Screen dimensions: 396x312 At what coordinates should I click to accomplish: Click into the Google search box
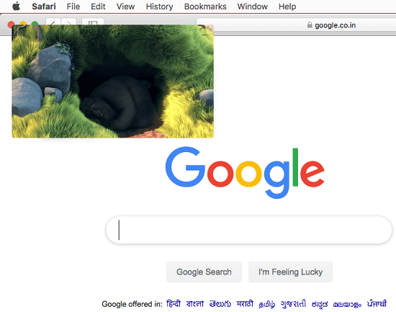(x=249, y=230)
